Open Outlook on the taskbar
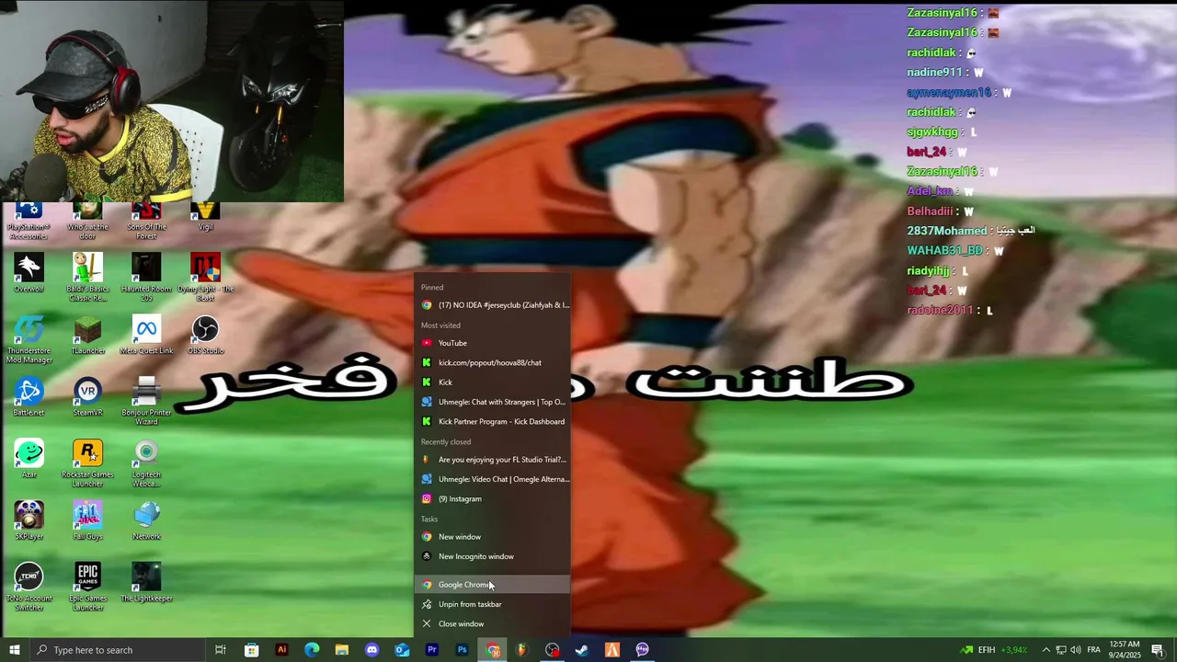This screenshot has width=1177, height=662. [402, 650]
